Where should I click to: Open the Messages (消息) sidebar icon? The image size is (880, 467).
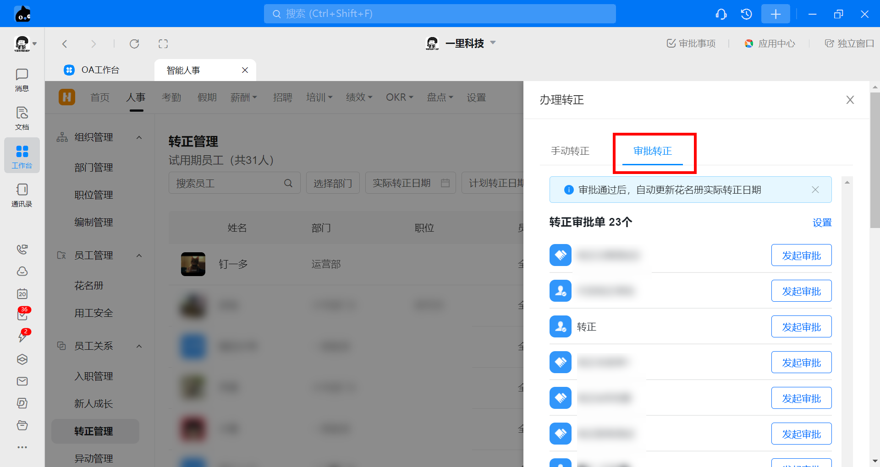[x=22, y=80]
